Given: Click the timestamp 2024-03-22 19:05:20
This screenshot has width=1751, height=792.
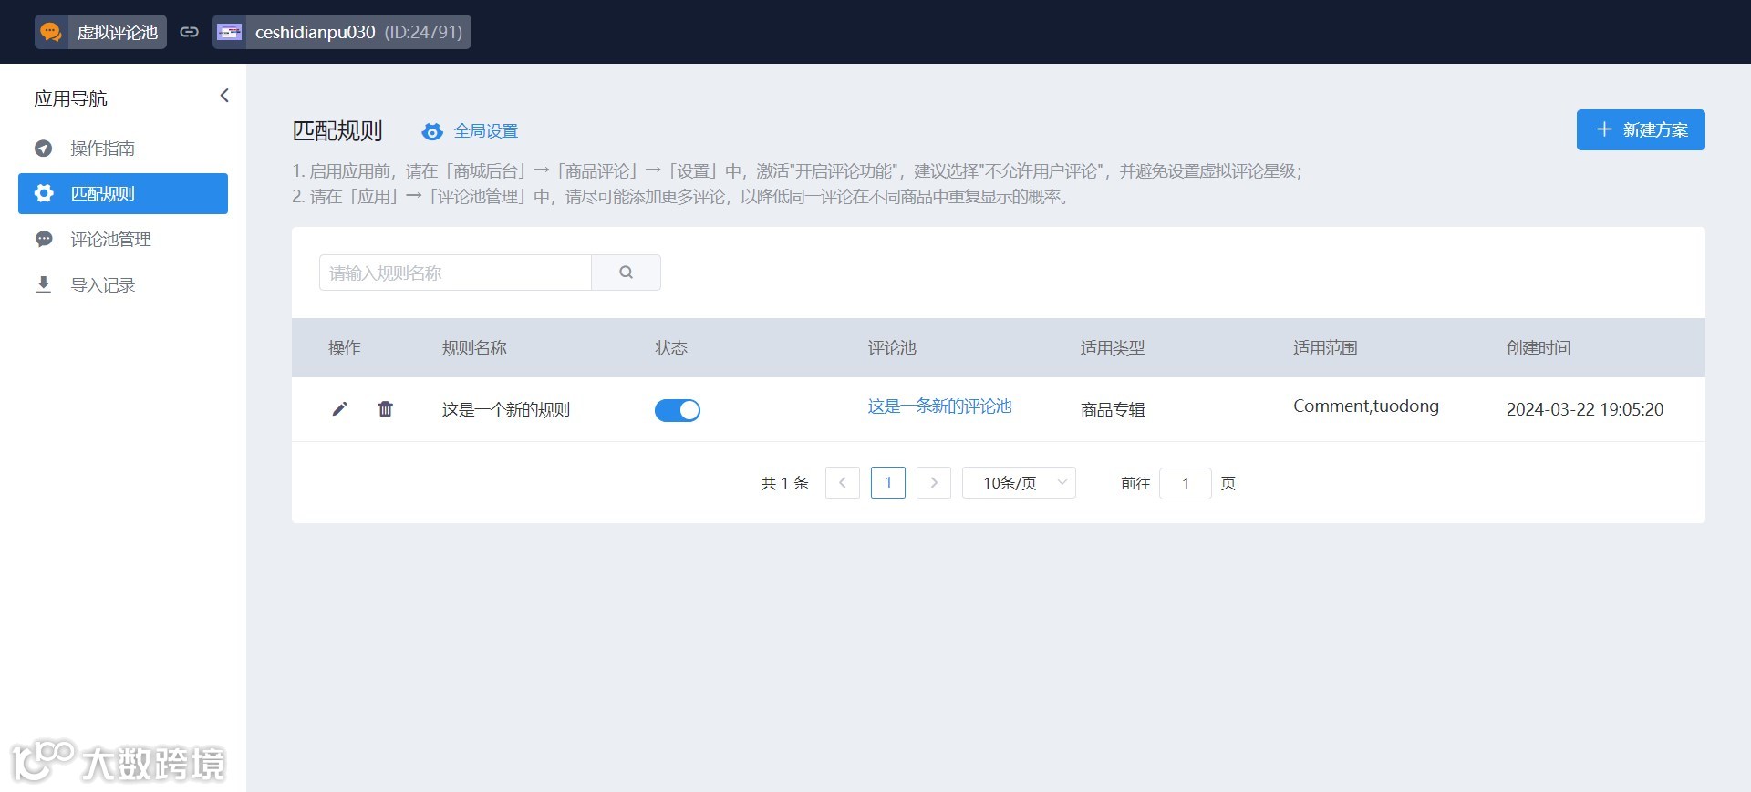Looking at the screenshot, I should 1585,410.
